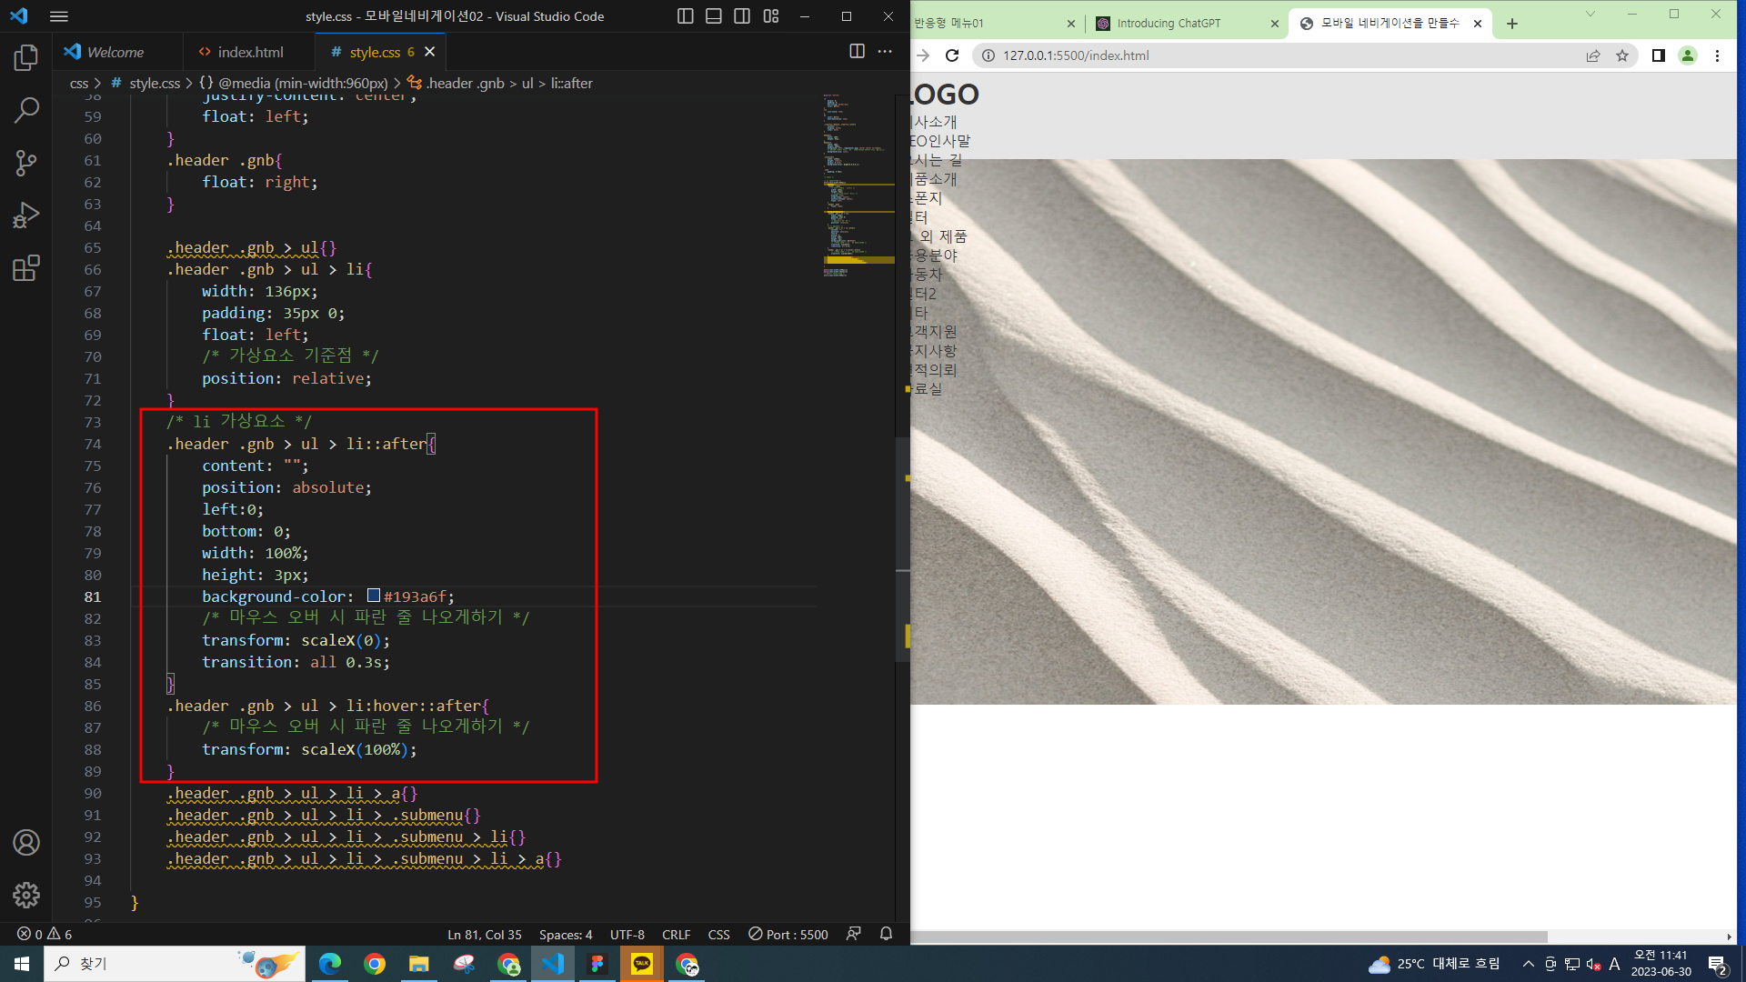The height and width of the screenshot is (982, 1746).
Task: Open the editor More Actions ellipsis menu
Action: pos(885,52)
